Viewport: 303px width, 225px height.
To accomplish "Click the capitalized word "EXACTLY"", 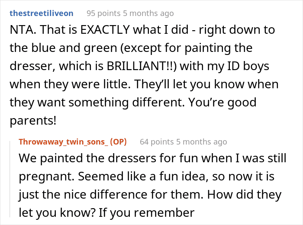I will [97, 31].
